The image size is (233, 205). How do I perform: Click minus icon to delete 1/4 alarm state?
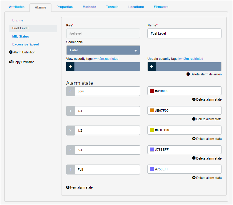click(x=194, y=119)
